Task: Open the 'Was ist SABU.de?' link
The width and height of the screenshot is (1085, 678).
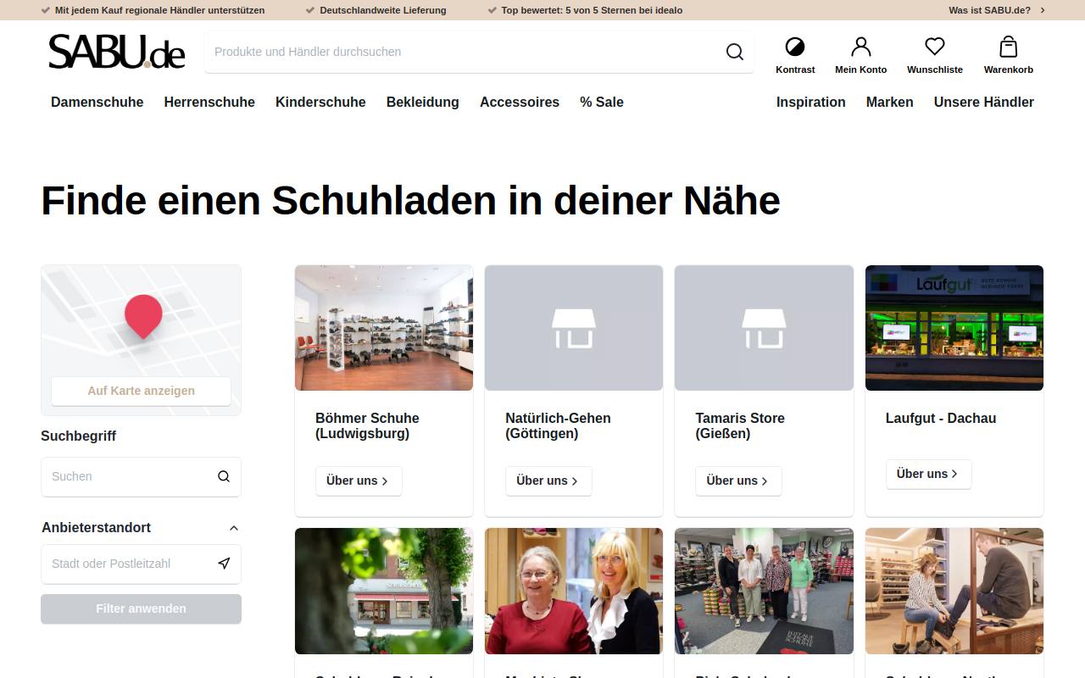Action: click(997, 10)
